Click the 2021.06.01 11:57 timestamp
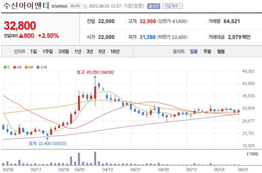Image resolution: width=262 pixels, height=173 pixels. click(105, 6)
